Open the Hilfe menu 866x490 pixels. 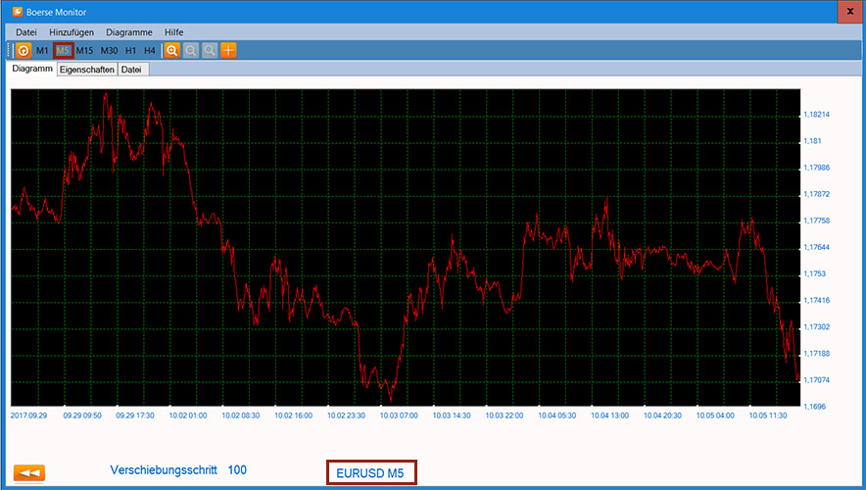coord(174,32)
